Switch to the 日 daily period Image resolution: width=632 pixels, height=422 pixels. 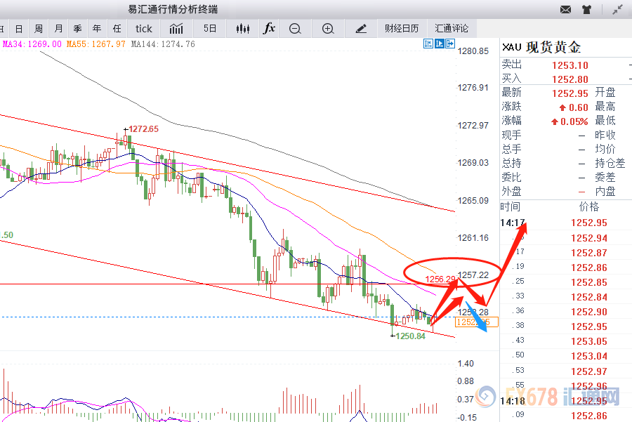pyautogui.click(x=18, y=29)
